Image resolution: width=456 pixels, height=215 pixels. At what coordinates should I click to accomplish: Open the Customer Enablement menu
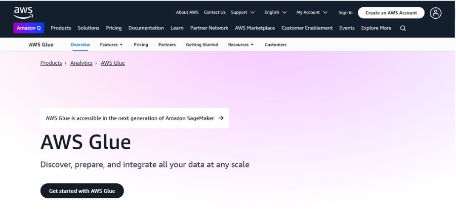pos(307,28)
